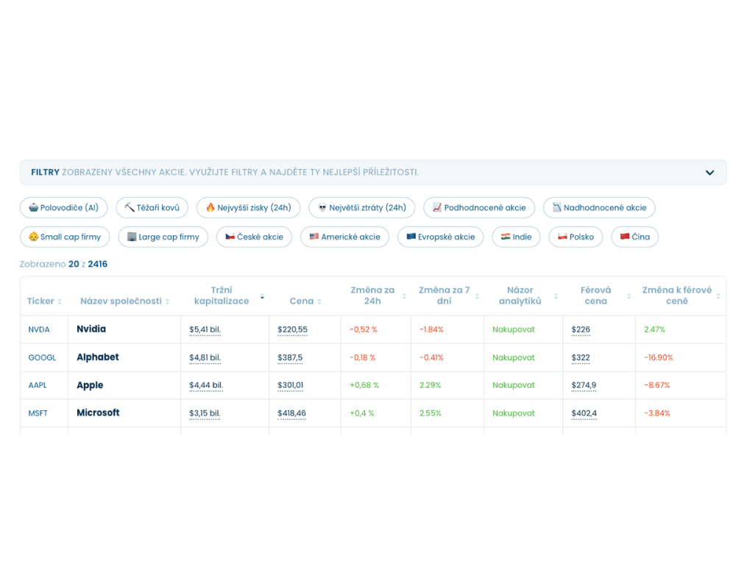The height and width of the screenshot is (588, 736).
Task: Open the NVDA ticker link
Action: 39,329
